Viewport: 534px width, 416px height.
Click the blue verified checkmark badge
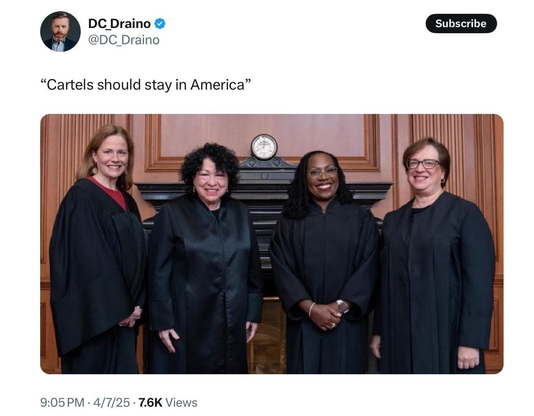pos(160,24)
